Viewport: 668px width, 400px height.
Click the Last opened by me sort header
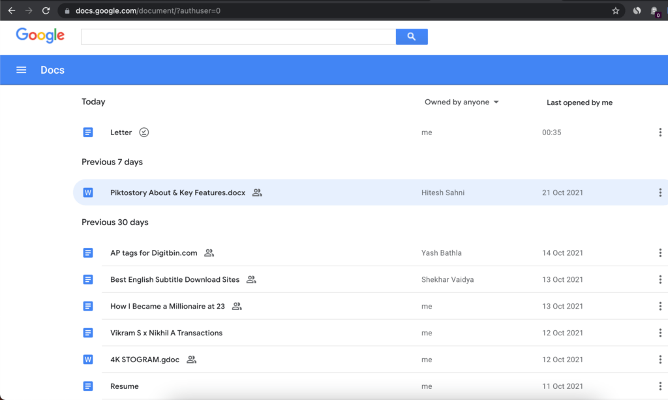(579, 102)
